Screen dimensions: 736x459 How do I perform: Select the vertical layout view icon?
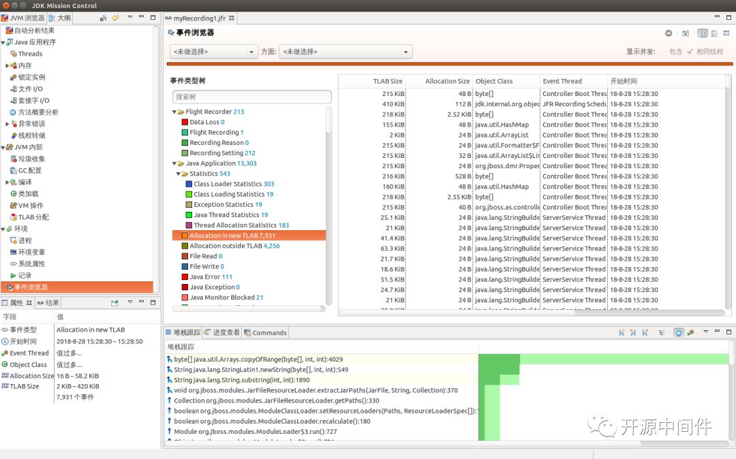tap(703, 33)
